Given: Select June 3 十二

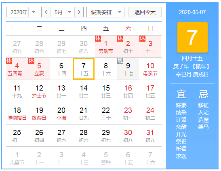Looking at the screenshot, I should 61,158.
